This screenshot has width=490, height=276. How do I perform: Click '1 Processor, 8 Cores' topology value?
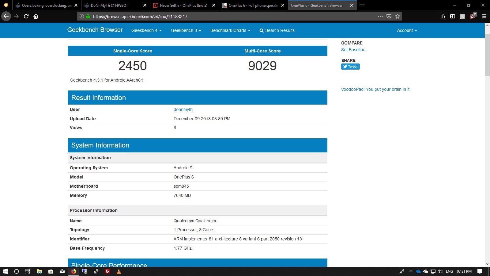(x=194, y=230)
